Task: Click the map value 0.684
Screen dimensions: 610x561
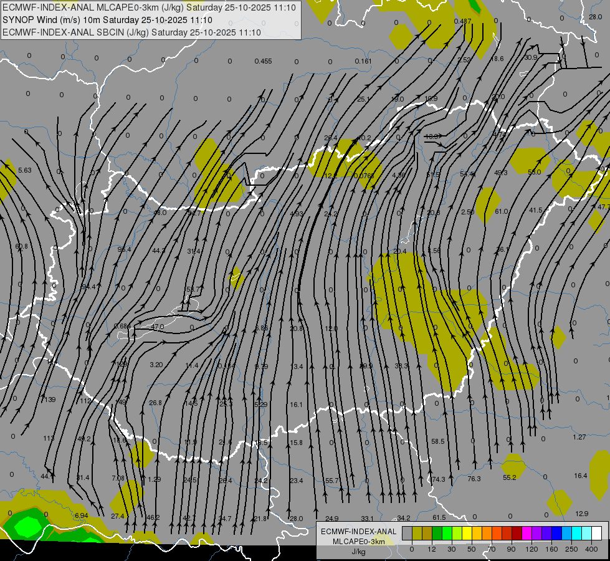Action: [122, 326]
